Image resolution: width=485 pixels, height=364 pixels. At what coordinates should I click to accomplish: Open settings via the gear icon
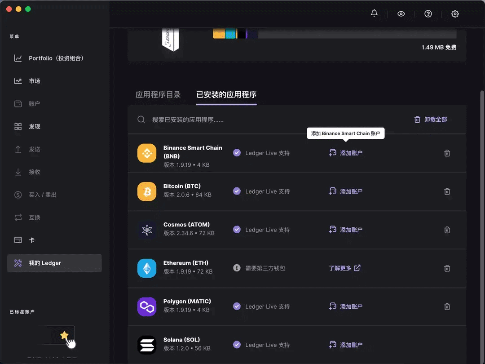455,13
